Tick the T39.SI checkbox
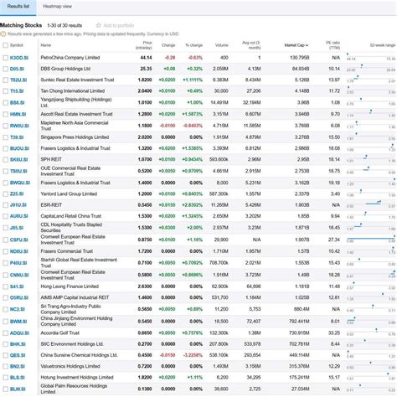This screenshot has width=397, height=397. tap(5, 137)
